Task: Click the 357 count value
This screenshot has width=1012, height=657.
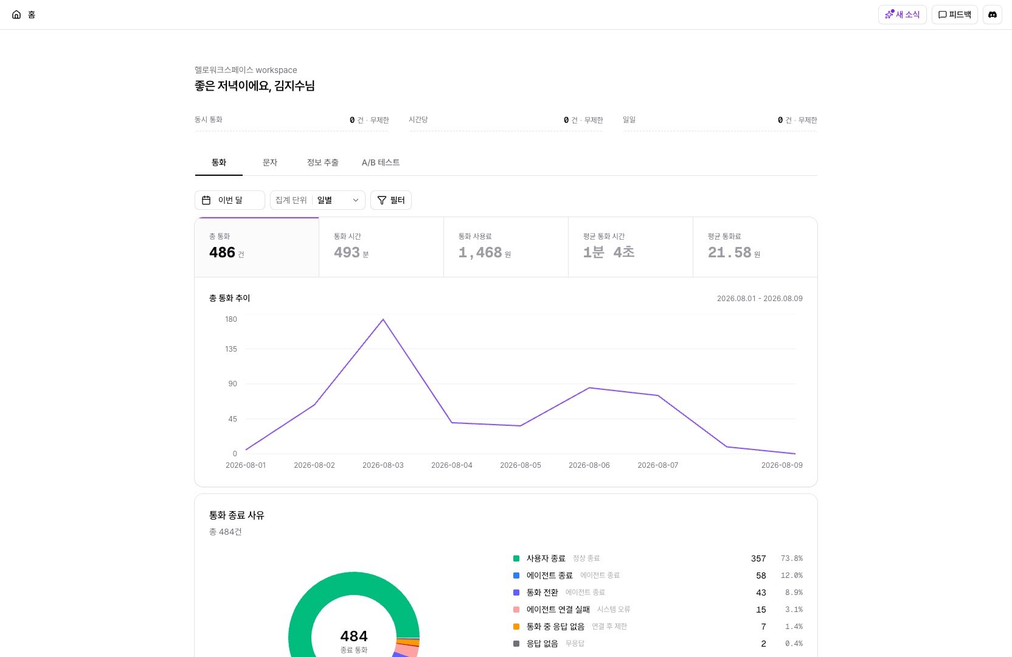Action: pyautogui.click(x=758, y=558)
